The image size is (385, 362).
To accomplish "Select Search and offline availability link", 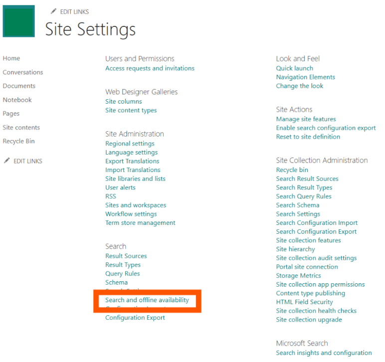I will [147, 300].
